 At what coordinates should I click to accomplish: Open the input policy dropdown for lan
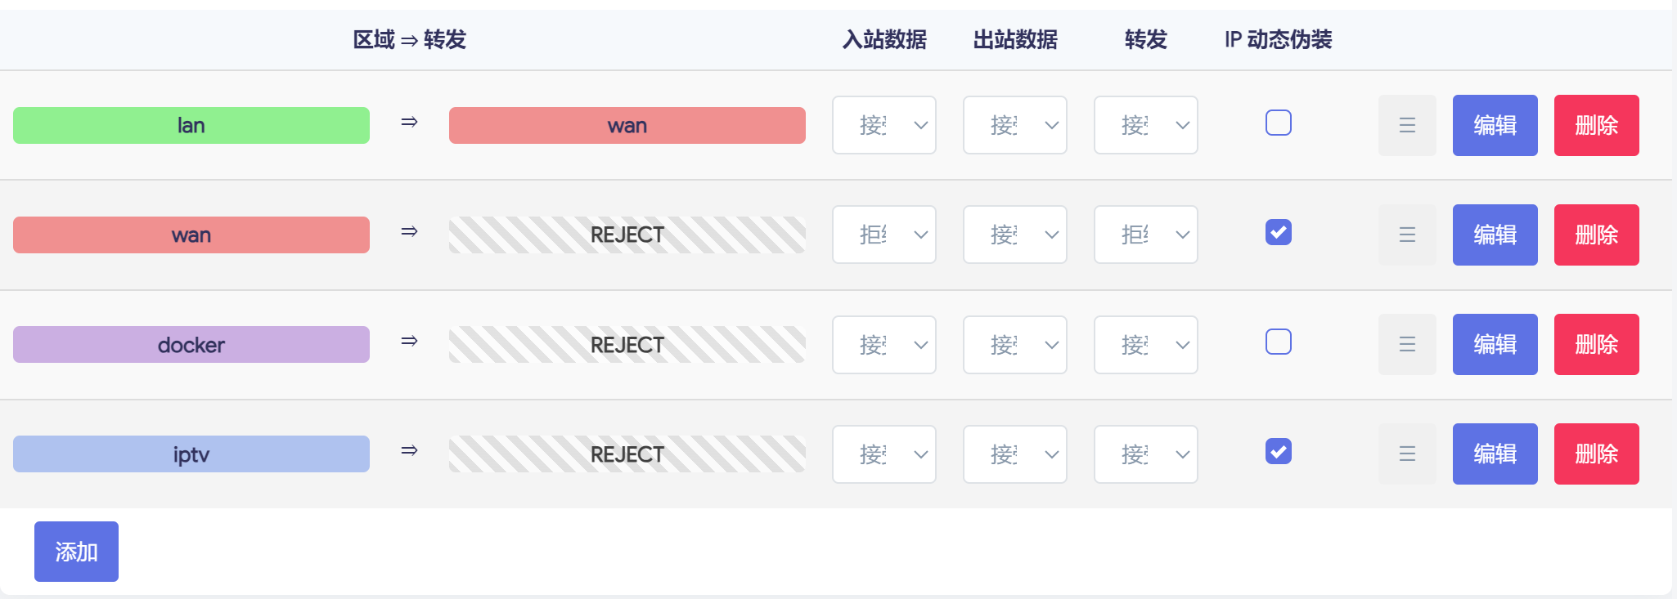point(883,125)
